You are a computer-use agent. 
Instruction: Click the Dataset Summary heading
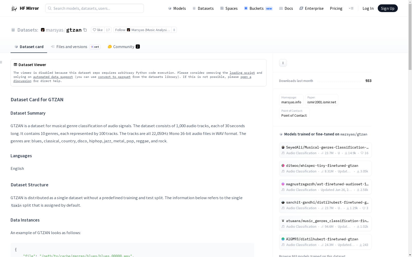[28, 113]
